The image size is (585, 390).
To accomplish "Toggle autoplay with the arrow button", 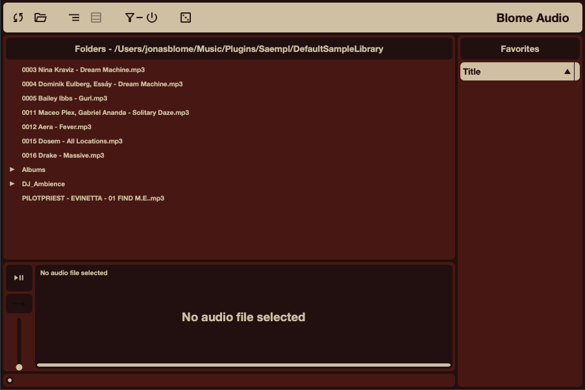I will click(19, 303).
